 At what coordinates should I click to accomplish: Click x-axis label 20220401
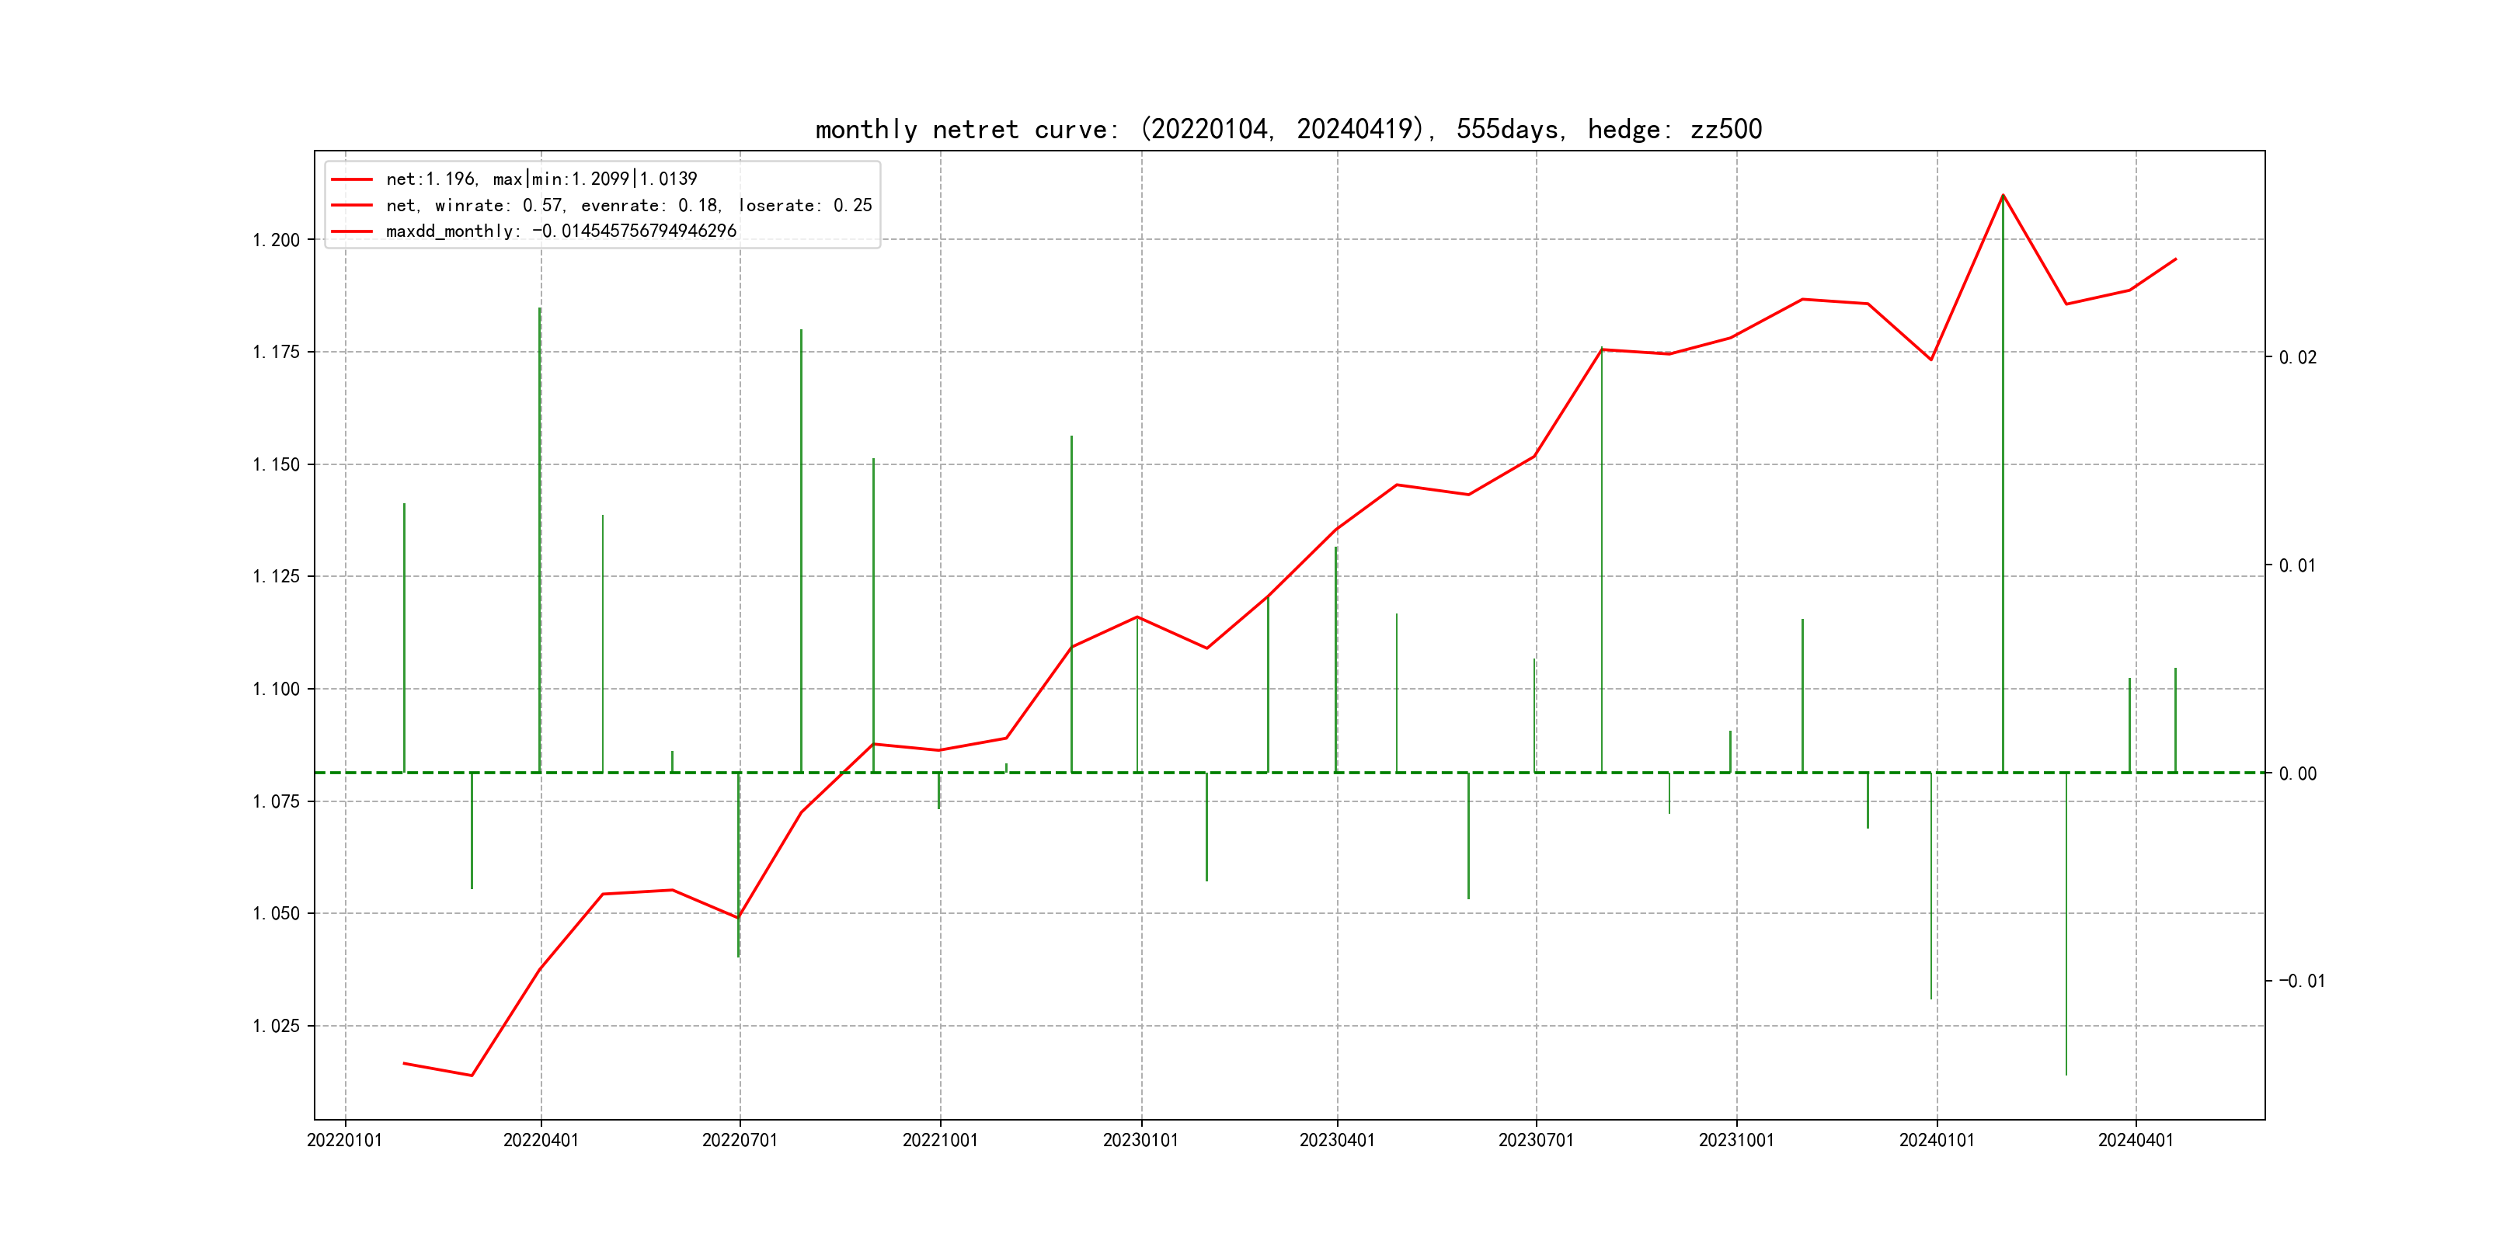pyautogui.click(x=541, y=1141)
